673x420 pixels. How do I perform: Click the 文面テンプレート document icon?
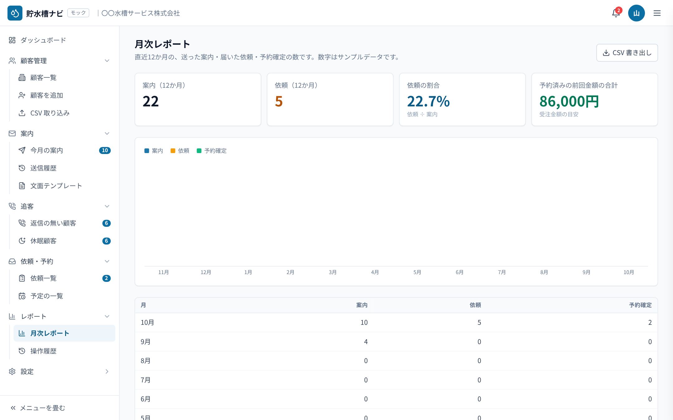coord(22,186)
